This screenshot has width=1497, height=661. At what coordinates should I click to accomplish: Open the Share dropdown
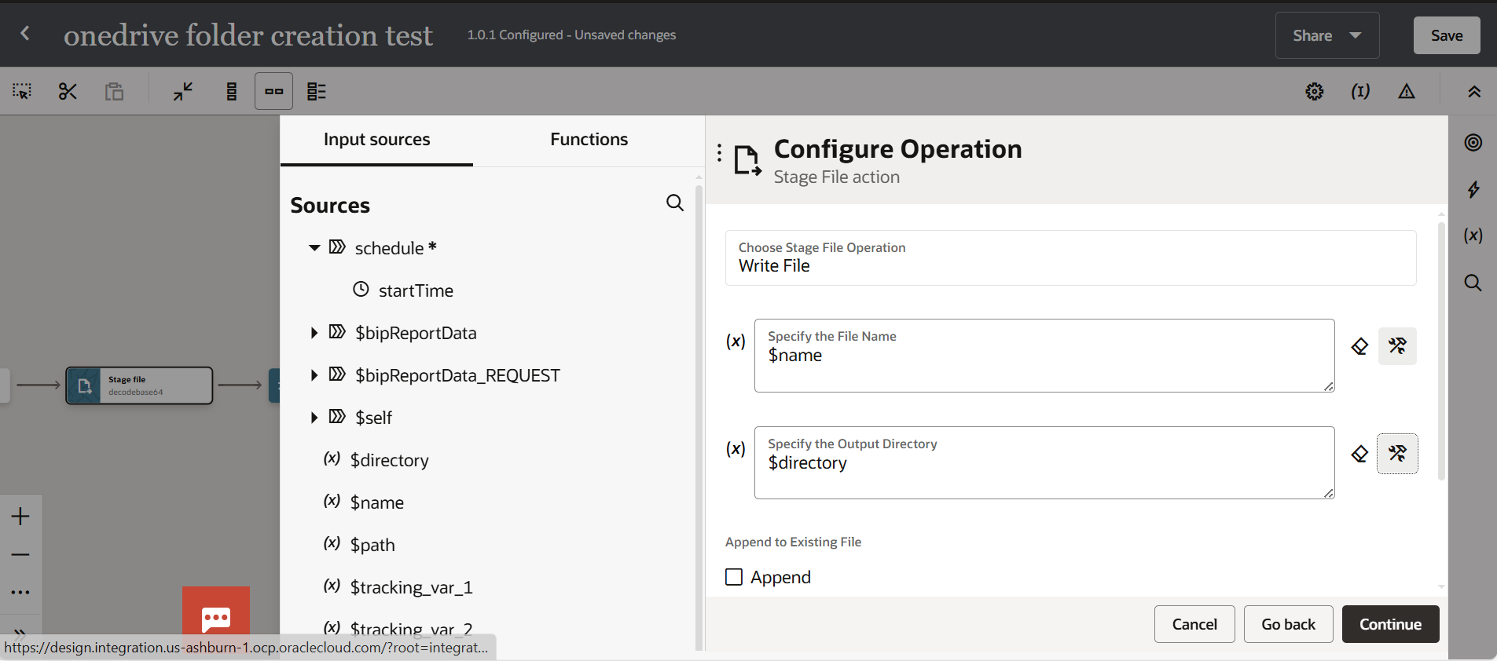(1327, 35)
